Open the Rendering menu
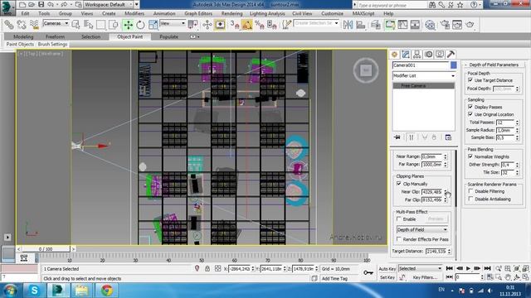This screenshot has width=531, height=298. coord(231,13)
